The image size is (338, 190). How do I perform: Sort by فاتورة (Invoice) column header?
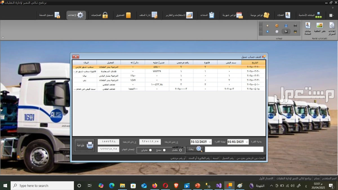tap(205, 62)
